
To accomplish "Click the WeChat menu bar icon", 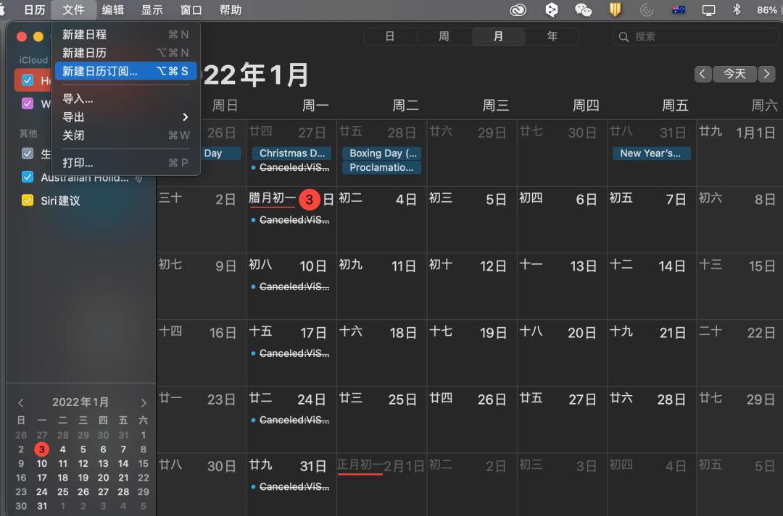I will point(583,9).
